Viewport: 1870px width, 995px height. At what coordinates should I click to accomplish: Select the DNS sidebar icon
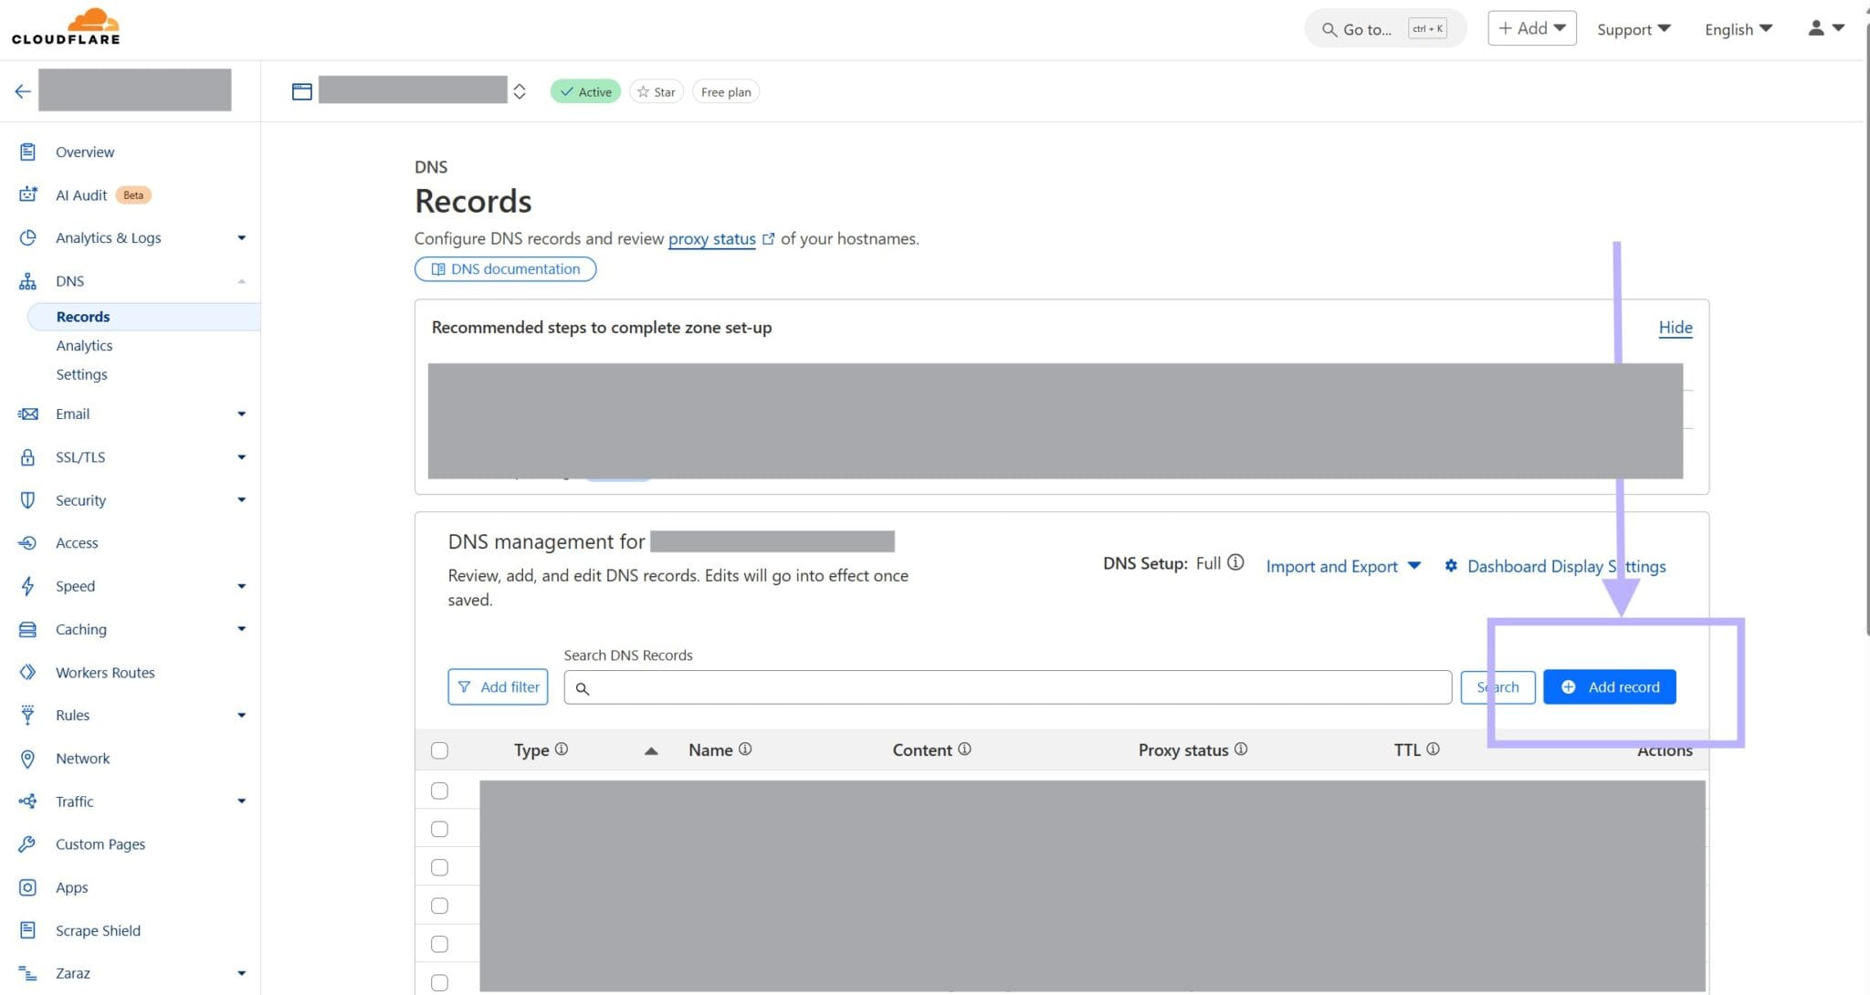(x=27, y=280)
